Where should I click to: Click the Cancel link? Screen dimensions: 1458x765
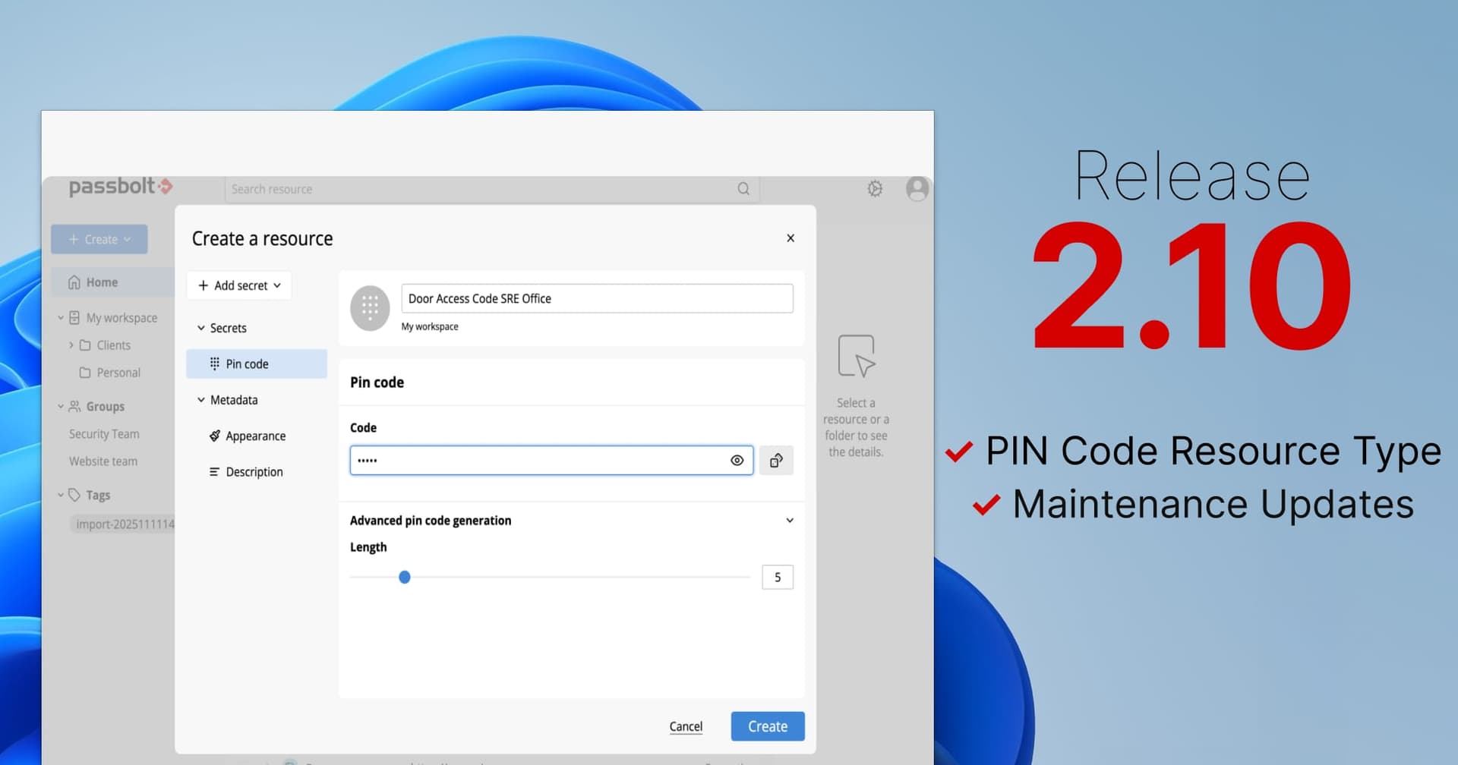(686, 726)
